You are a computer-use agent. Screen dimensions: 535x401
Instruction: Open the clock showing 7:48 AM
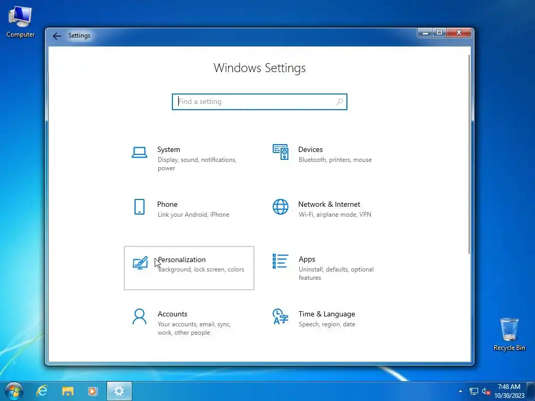pyautogui.click(x=509, y=391)
